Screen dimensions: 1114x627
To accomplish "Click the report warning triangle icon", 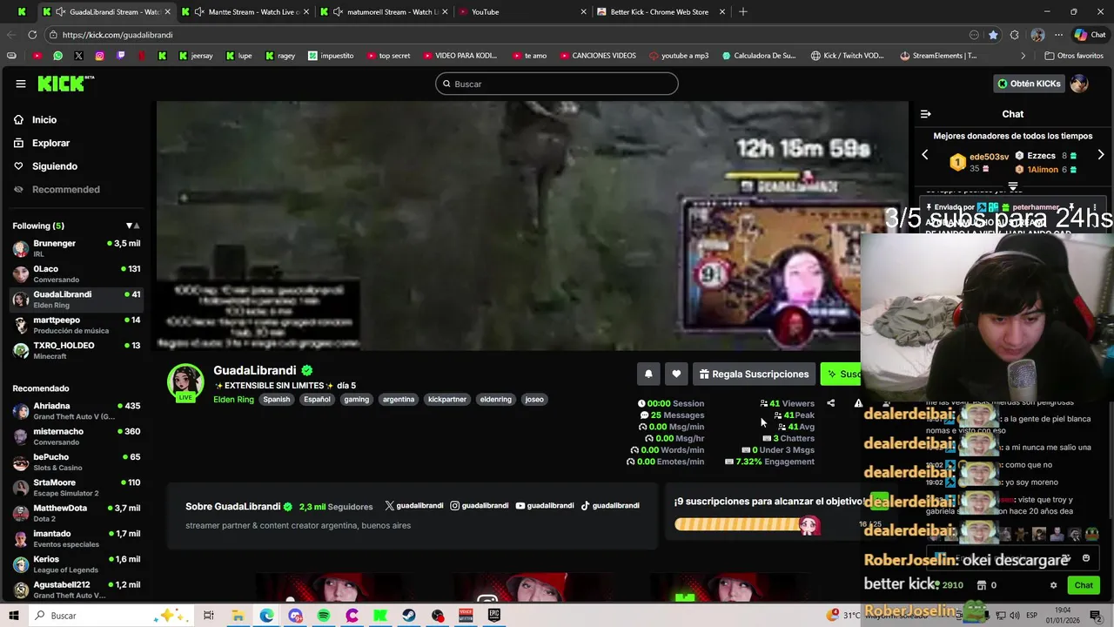I will pyautogui.click(x=858, y=403).
